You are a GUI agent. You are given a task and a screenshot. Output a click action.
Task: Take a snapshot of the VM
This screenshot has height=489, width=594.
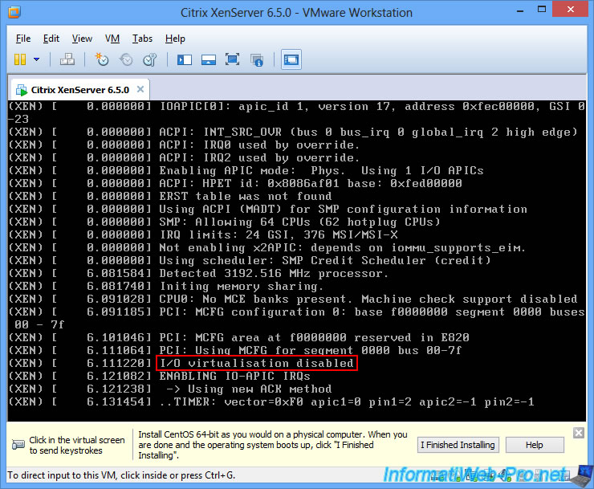(x=102, y=59)
